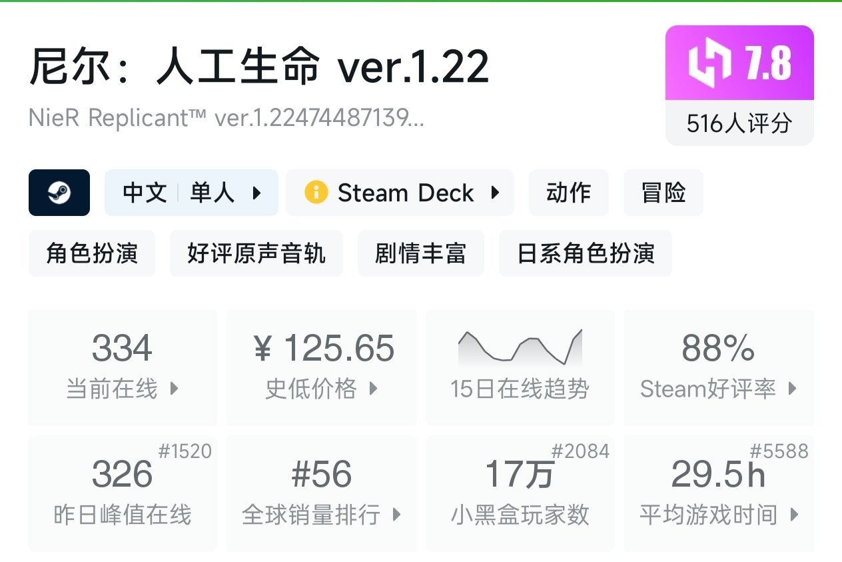Expand the 史低价格 price history arrow
842x562 pixels.
pos(374,389)
